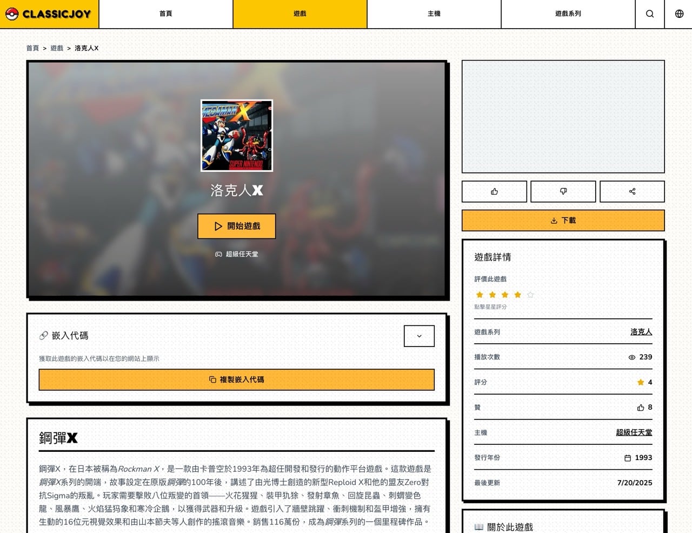
Task: Click the release year 1993
Action: pyautogui.click(x=643, y=457)
